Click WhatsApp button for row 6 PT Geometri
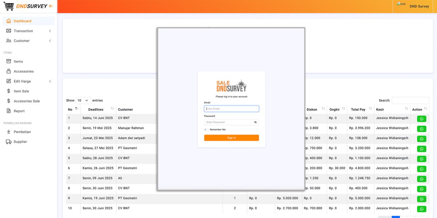The width and height of the screenshot is (437, 218). (421, 169)
